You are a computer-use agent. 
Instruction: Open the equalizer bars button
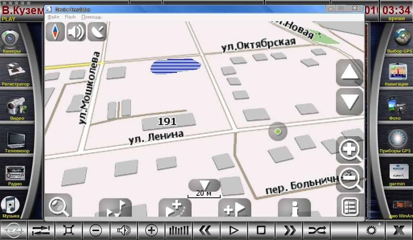[x=178, y=230]
